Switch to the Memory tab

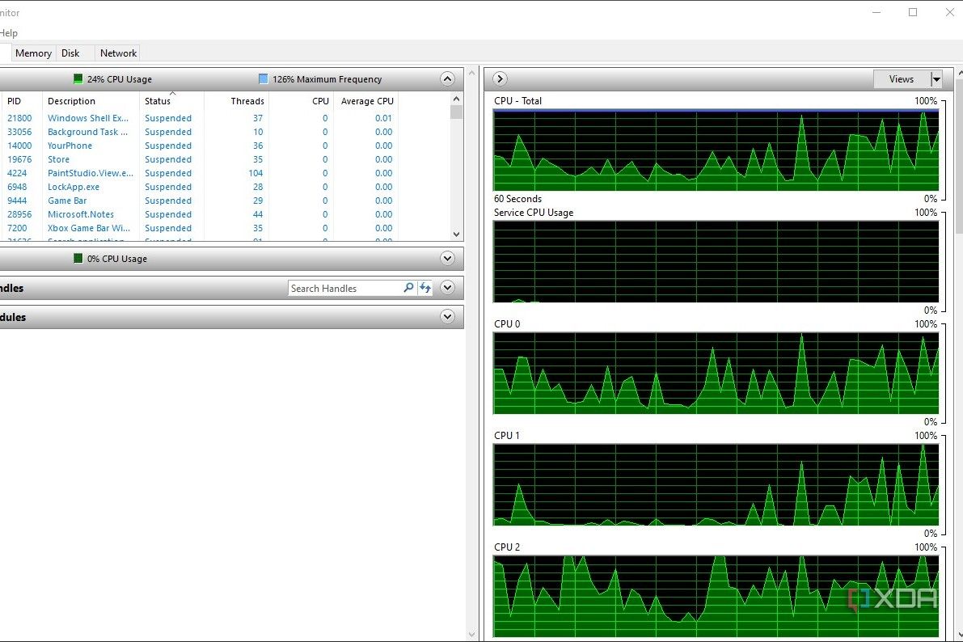(x=33, y=53)
